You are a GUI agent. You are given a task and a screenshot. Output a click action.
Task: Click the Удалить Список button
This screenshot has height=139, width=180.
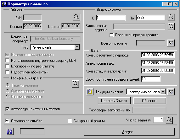[x=114, y=101]
